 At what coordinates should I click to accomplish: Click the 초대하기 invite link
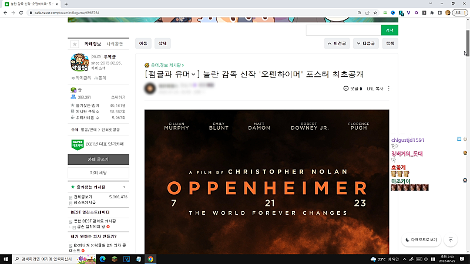119,97
